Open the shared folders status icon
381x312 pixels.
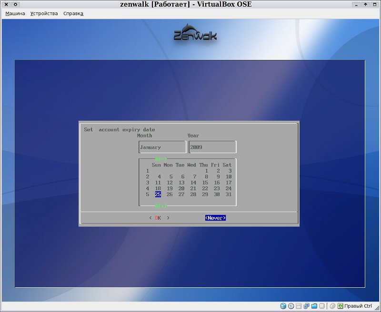pyautogui.click(x=314, y=306)
